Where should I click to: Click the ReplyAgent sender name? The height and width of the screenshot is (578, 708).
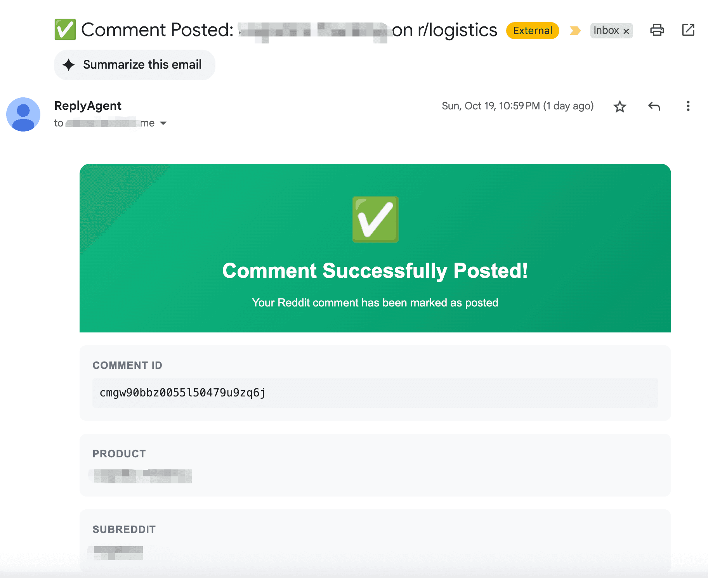tap(87, 105)
